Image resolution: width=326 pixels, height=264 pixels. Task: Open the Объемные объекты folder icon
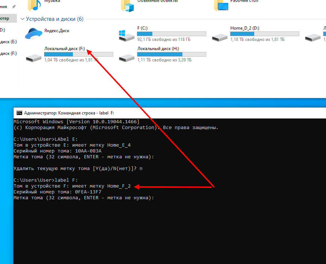pos(127,5)
